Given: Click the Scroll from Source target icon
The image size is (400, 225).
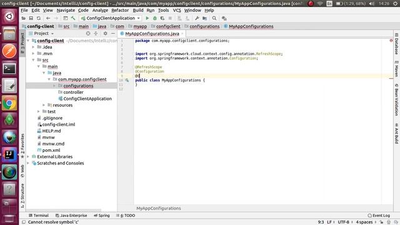Looking at the screenshot, I should point(88,33).
